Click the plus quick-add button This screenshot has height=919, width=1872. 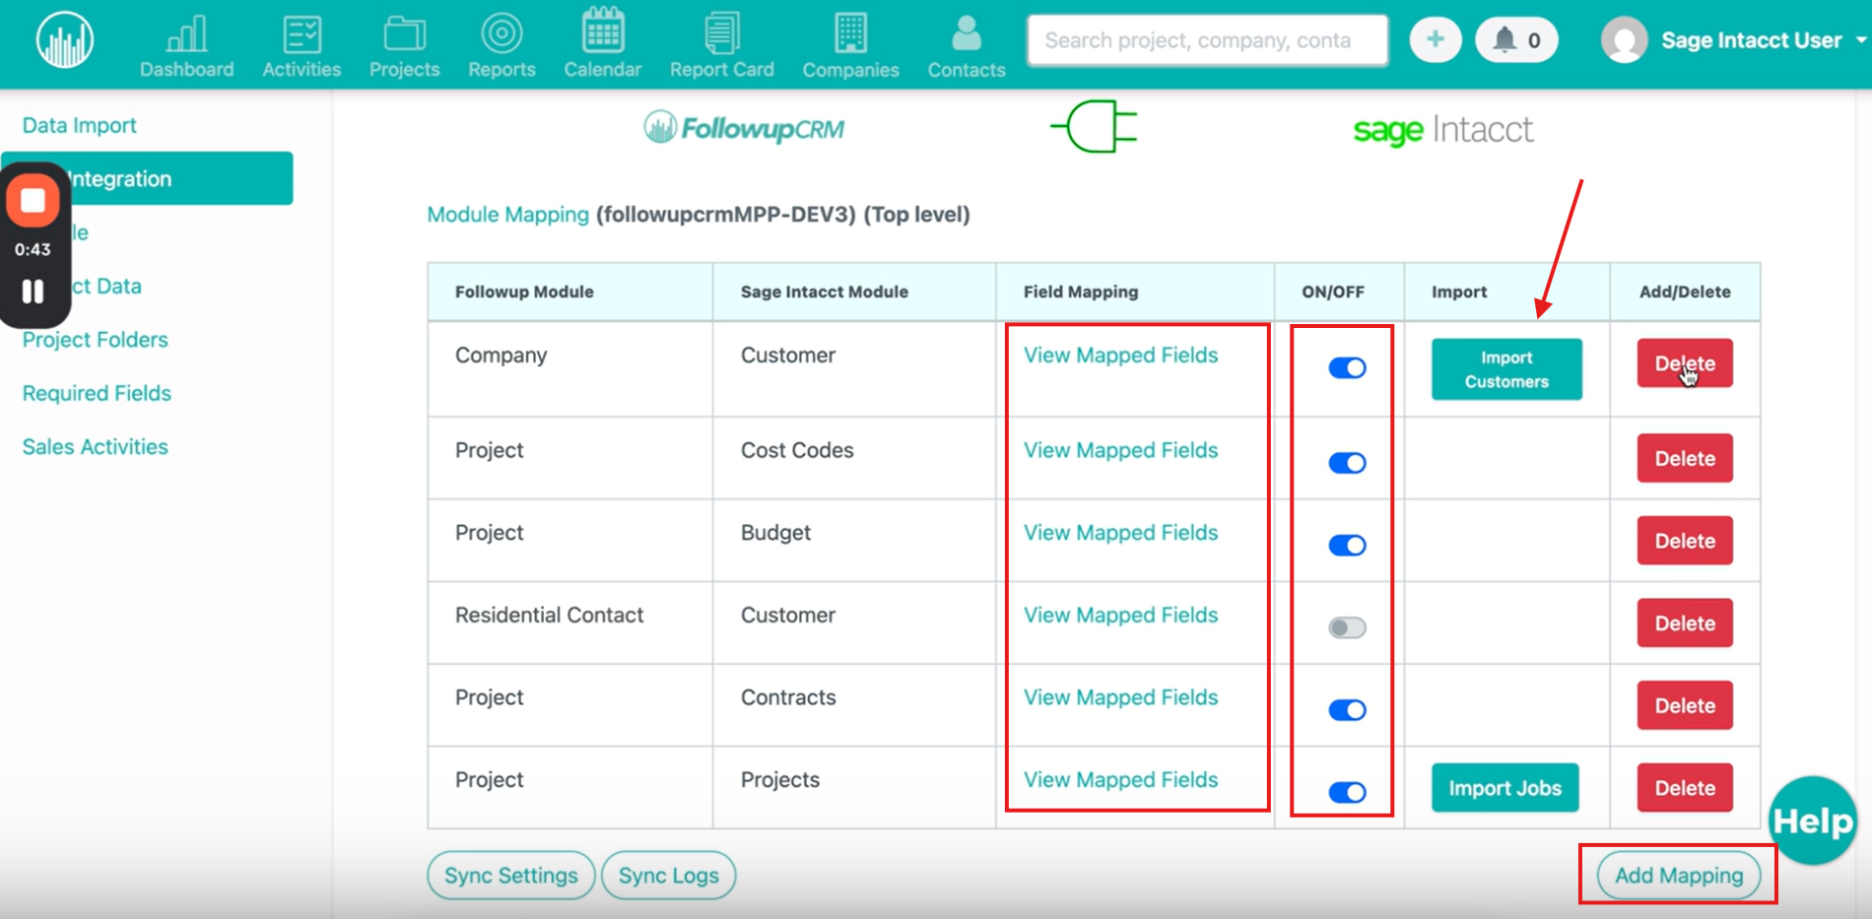(x=1435, y=40)
